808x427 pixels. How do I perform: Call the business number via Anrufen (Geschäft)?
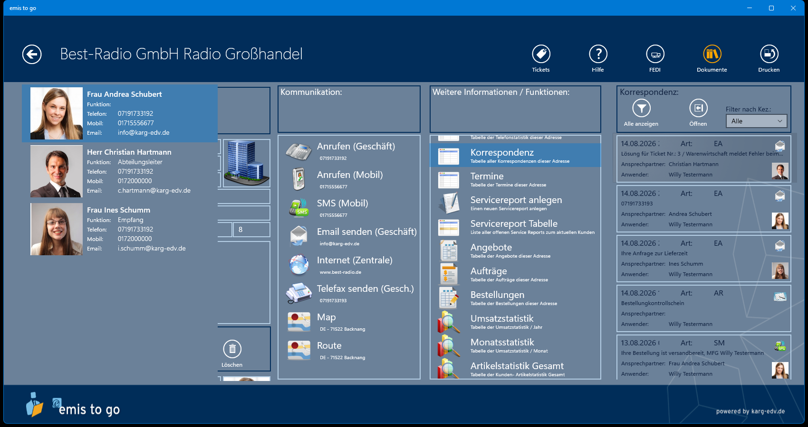click(349, 151)
